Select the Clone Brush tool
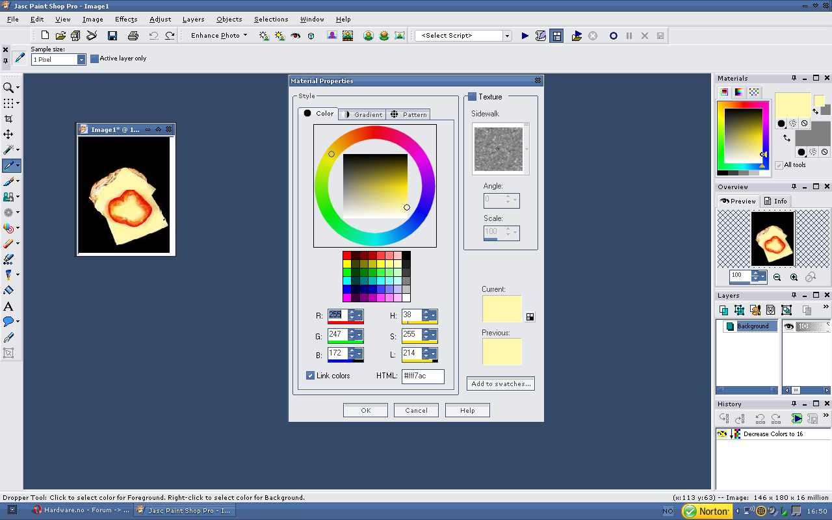 pos(8,197)
